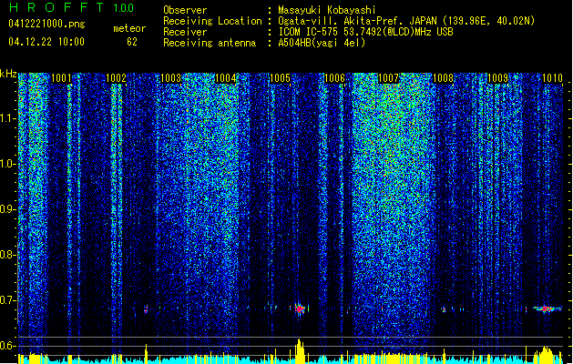Screen dimensions: 573x364
Task: Click the long meteor echo below 1010
Action: [x=547, y=309]
